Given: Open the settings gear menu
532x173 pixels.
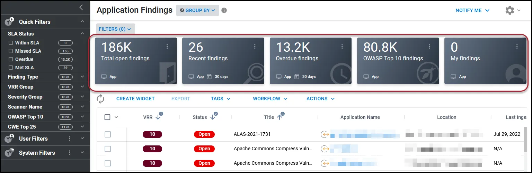Looking at the screenshot, I should click(x=510, y=10).
